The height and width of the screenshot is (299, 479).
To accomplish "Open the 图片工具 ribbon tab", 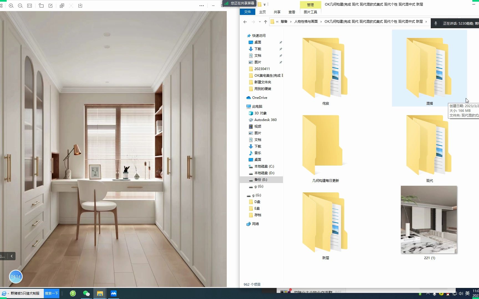I will [x=310, y=12].
